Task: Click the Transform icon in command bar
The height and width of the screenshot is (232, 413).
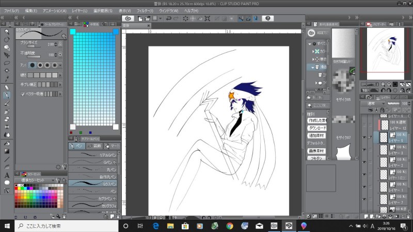Action: click(x=208, y=19)
